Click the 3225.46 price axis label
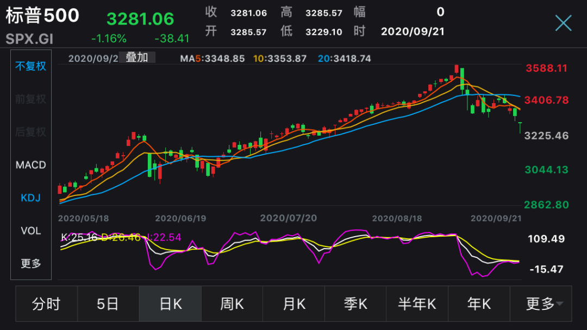587x330 pixels. [547, 136]
